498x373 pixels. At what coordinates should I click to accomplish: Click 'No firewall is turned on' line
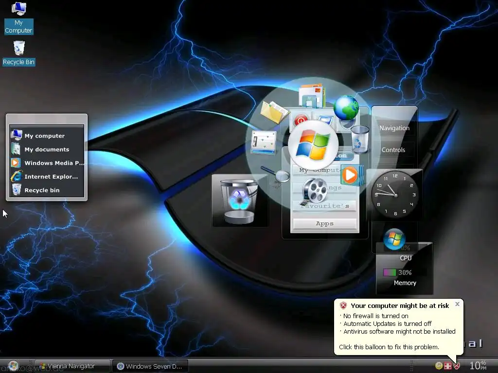376,316
